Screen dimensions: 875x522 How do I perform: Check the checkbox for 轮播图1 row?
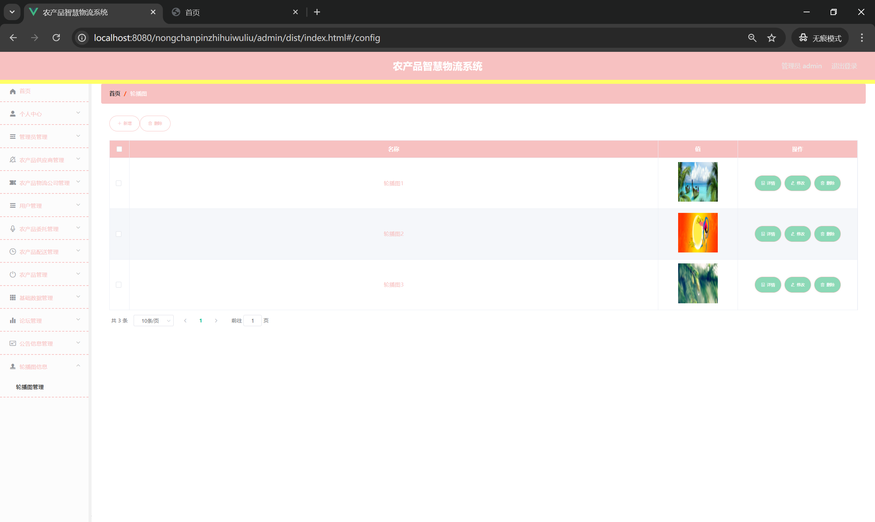pos(119,183)
